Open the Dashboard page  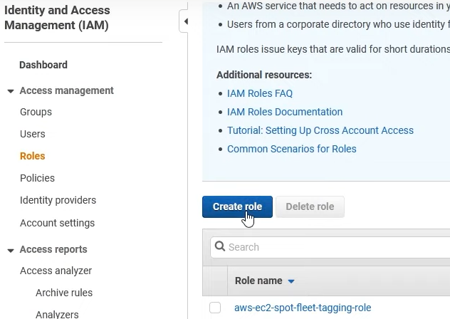43,65
